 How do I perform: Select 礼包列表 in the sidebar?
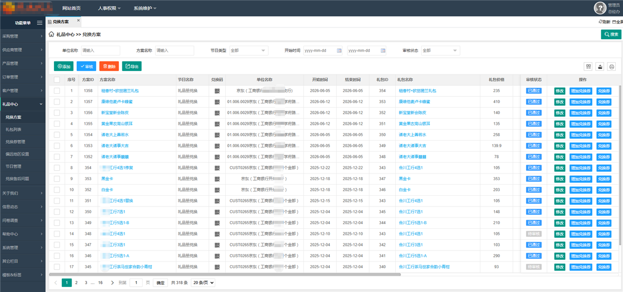point(13,129)
